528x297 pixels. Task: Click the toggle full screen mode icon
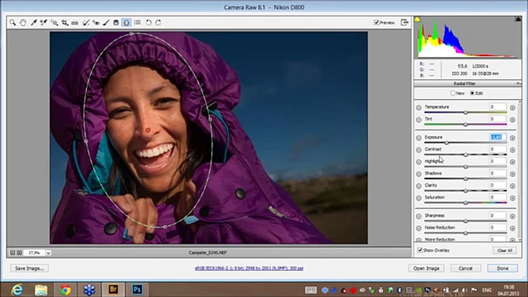405,23
